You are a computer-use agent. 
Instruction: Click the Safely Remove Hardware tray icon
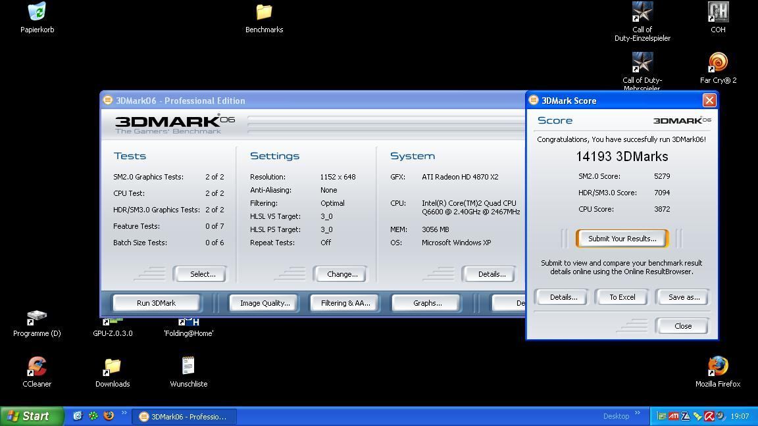tap(697, 416)
